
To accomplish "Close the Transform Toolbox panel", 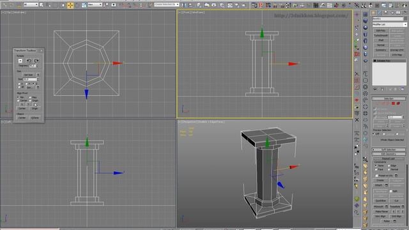I will [x=42, y=50].
